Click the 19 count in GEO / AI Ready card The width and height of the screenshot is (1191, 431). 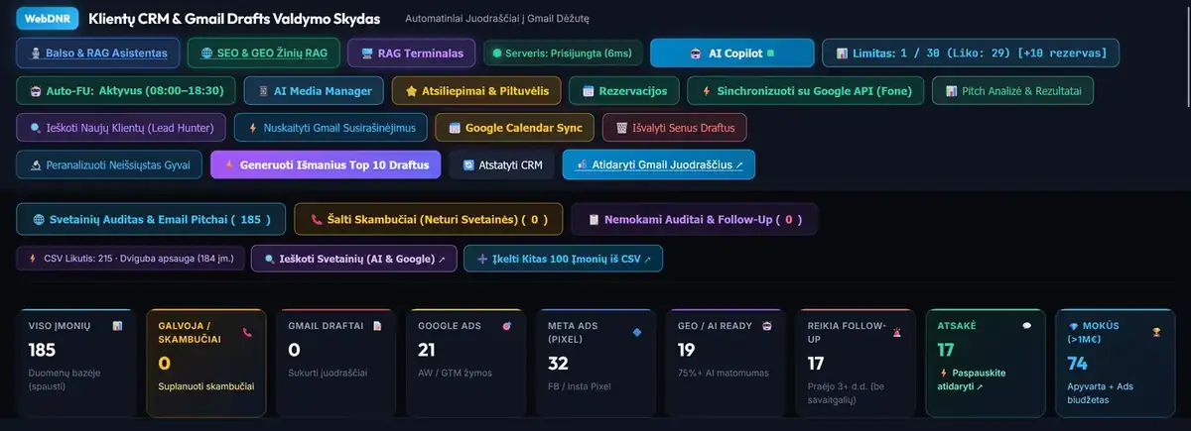coord(687,350)
